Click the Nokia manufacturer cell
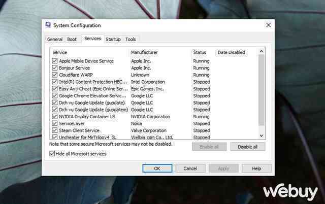The width and height of the screenshot is (325, 204). [x=137, y=124]
